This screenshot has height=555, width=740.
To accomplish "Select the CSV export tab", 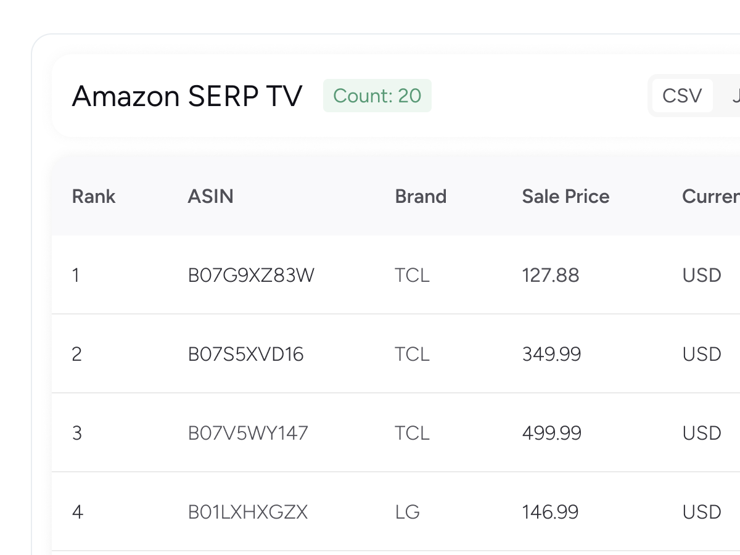I will 682,96.
